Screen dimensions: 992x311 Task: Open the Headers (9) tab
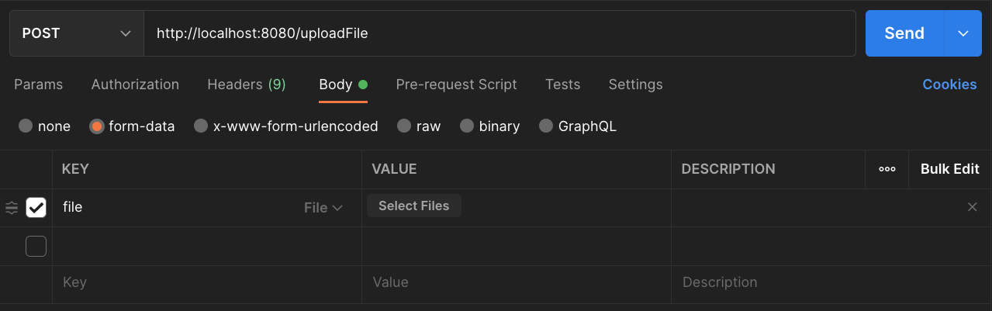pos(247,85)
